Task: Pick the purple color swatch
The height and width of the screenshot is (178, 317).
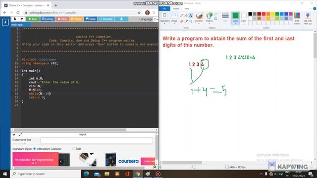Action: click(x=291, y=14)
